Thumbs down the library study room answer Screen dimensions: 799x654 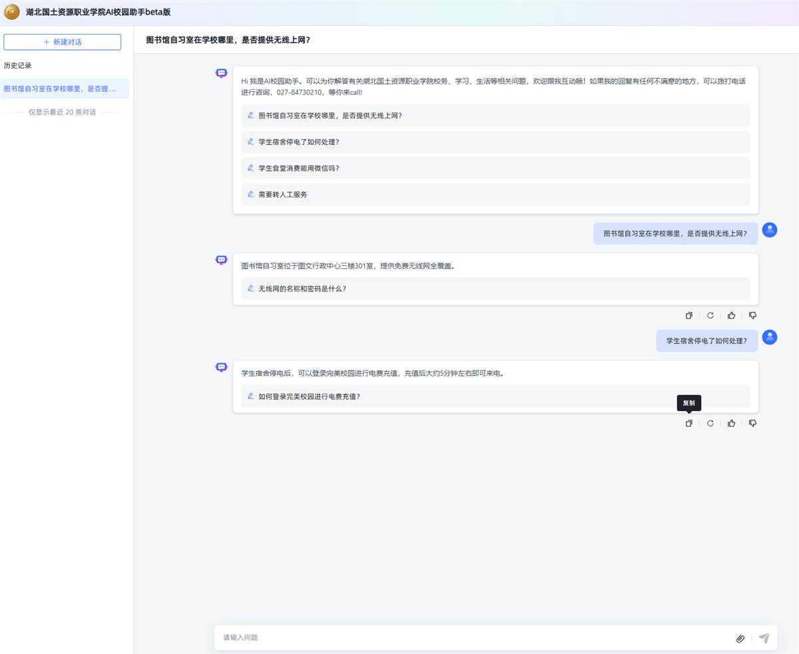753,315
